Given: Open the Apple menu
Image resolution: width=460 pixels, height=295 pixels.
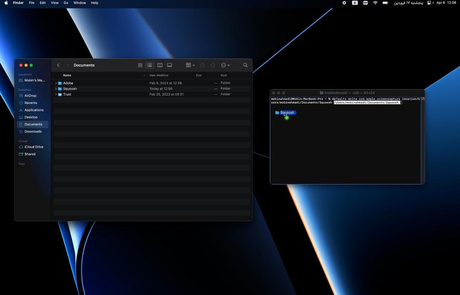Looking at the screenshot, I should pyautogui.click(x=6, y=3).
